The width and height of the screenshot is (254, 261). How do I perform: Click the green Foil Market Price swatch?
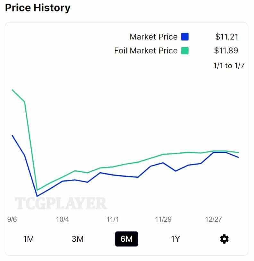click(x=185, y=50)
